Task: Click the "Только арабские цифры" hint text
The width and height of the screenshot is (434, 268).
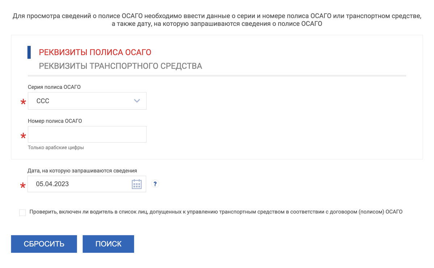Action: (x=56, y=147)
